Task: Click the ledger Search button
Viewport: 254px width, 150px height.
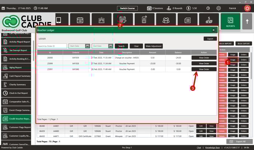Action: (x=121, y=46)
